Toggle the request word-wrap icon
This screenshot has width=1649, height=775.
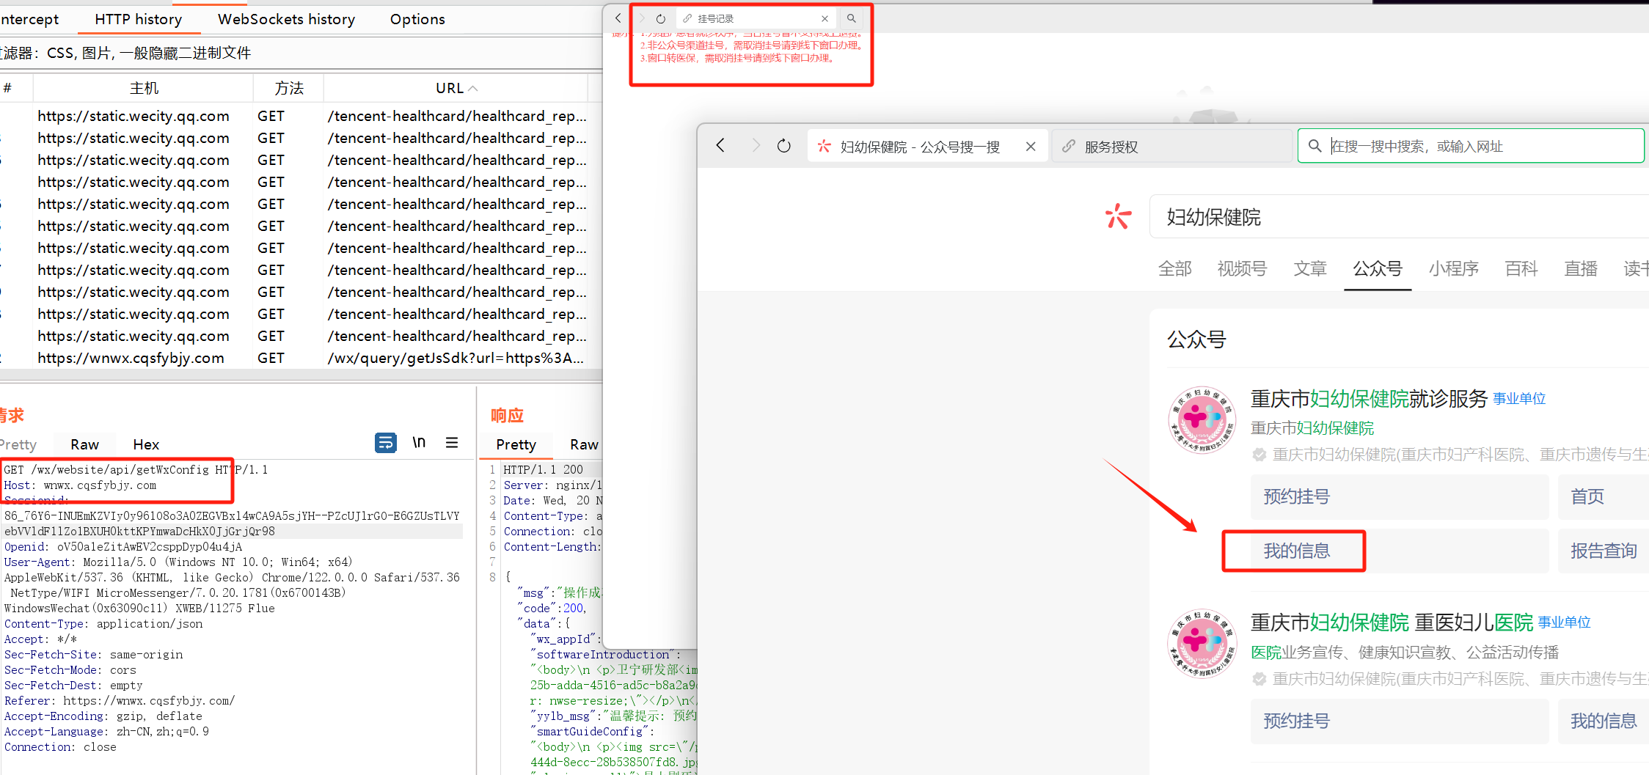point(386,443)
